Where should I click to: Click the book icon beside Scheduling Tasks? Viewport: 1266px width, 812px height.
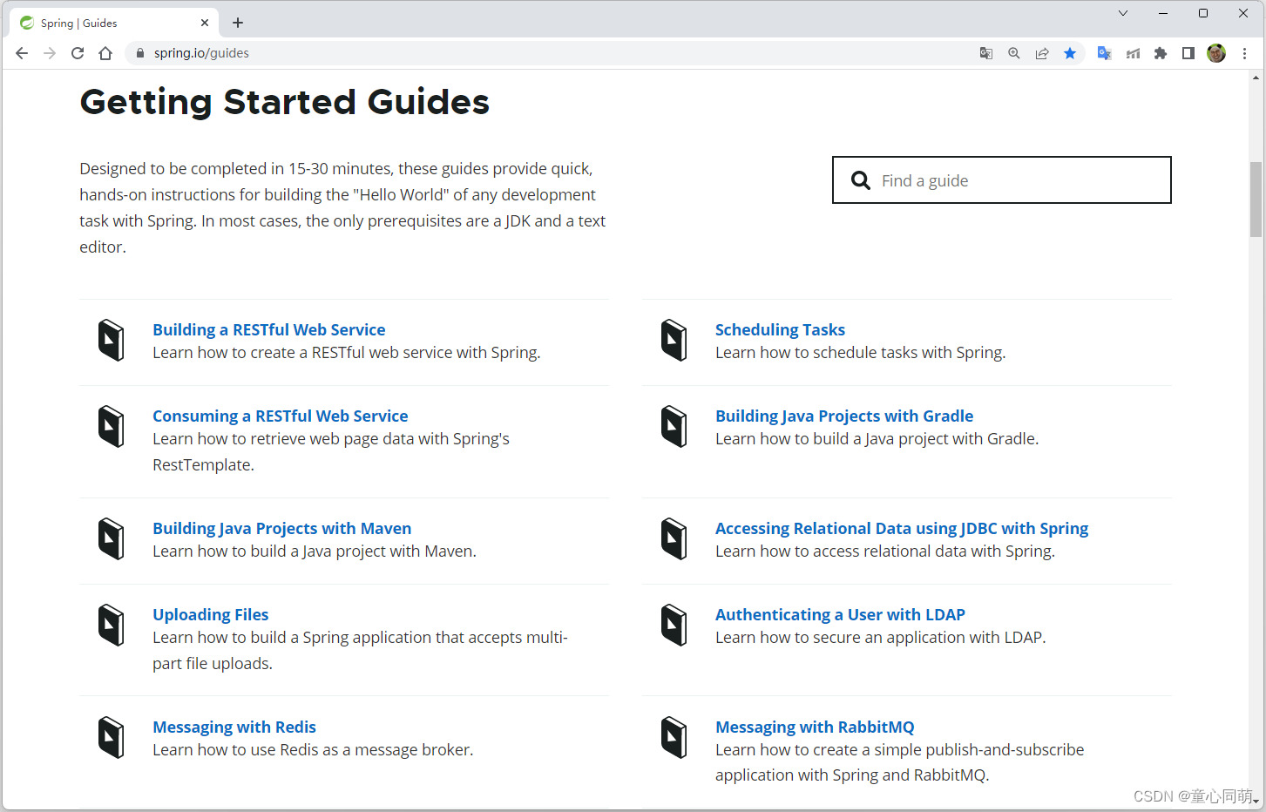(674, 340)
